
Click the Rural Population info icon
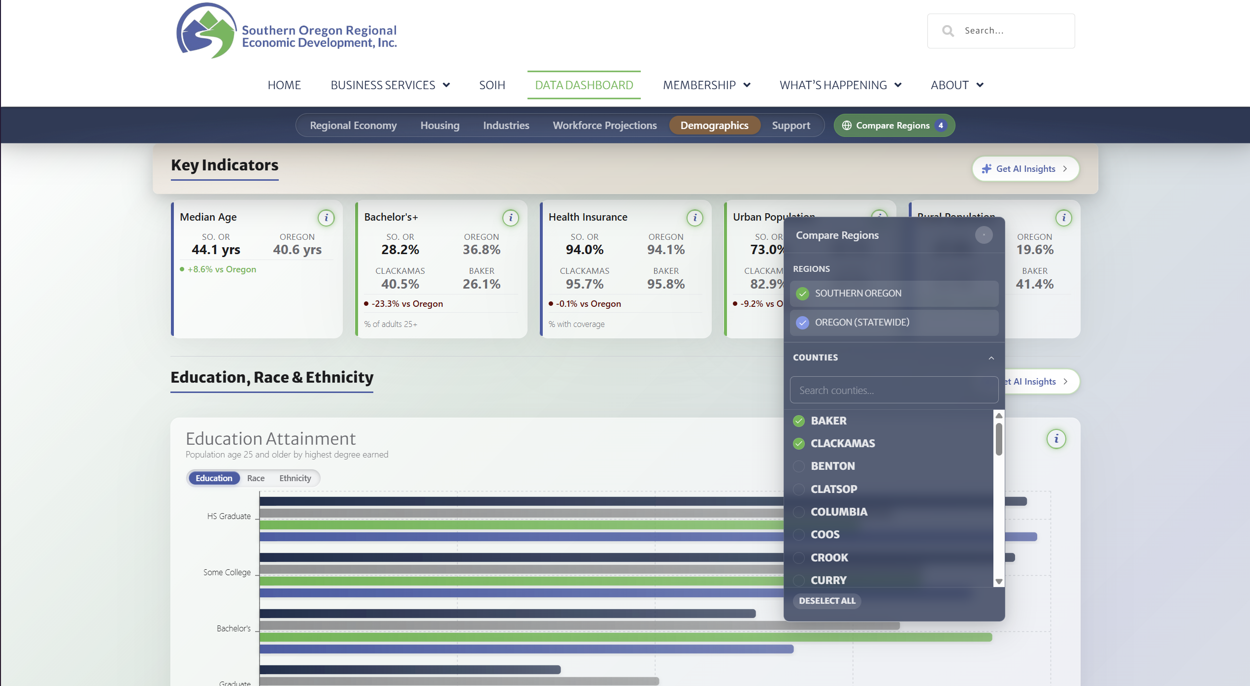[x=1064, y=218]
